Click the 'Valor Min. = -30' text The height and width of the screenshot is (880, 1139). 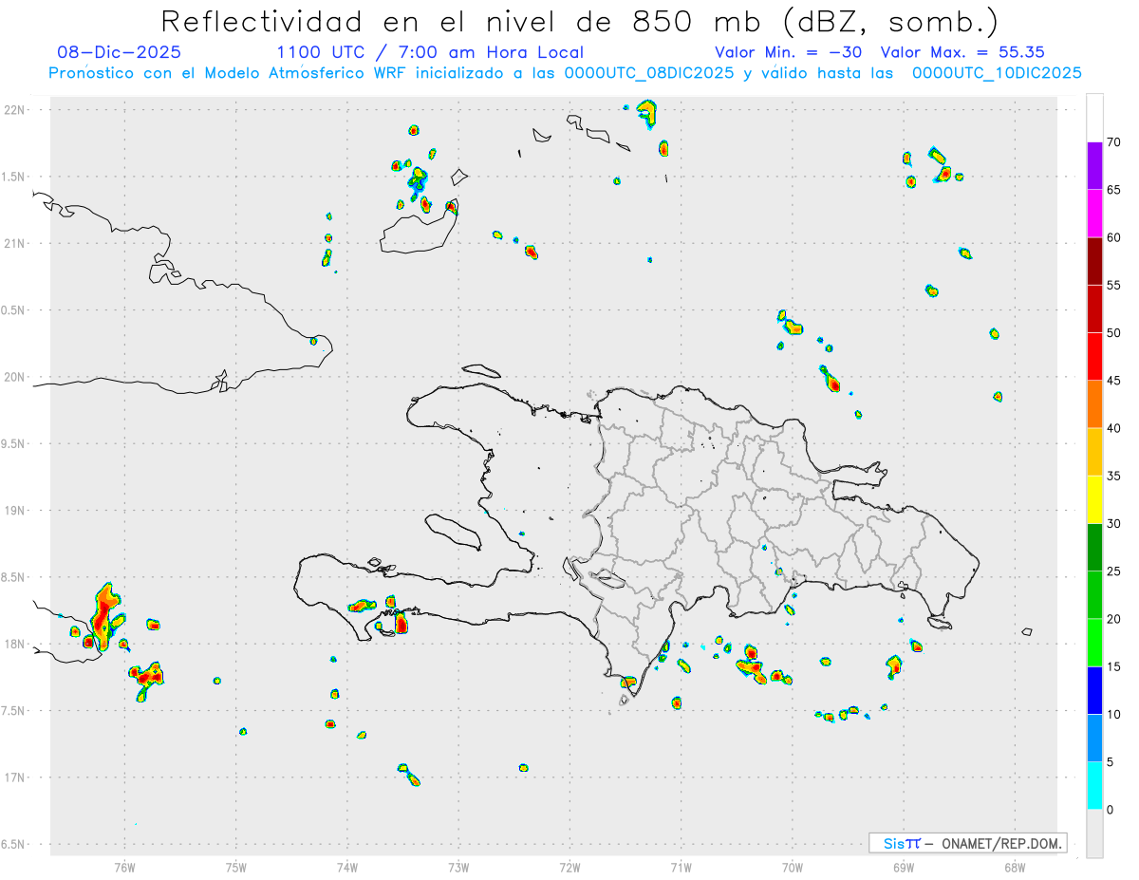click(x=788, y=52)
